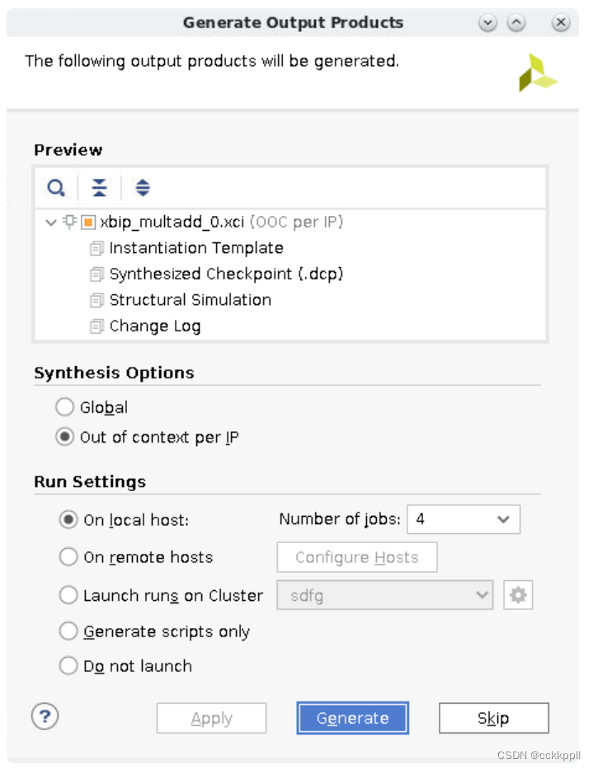This screenshot has height=769, width=593.
Task: Open the help question mark icon
Action: click(x=45, y=715)
